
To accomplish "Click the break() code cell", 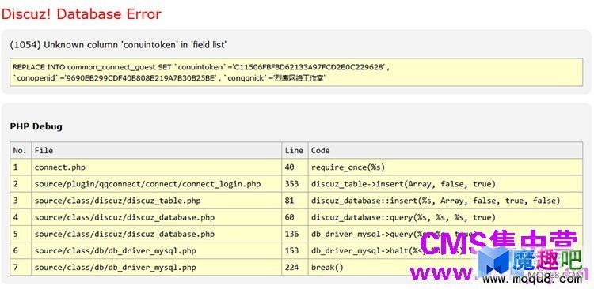I will [327, 268].
